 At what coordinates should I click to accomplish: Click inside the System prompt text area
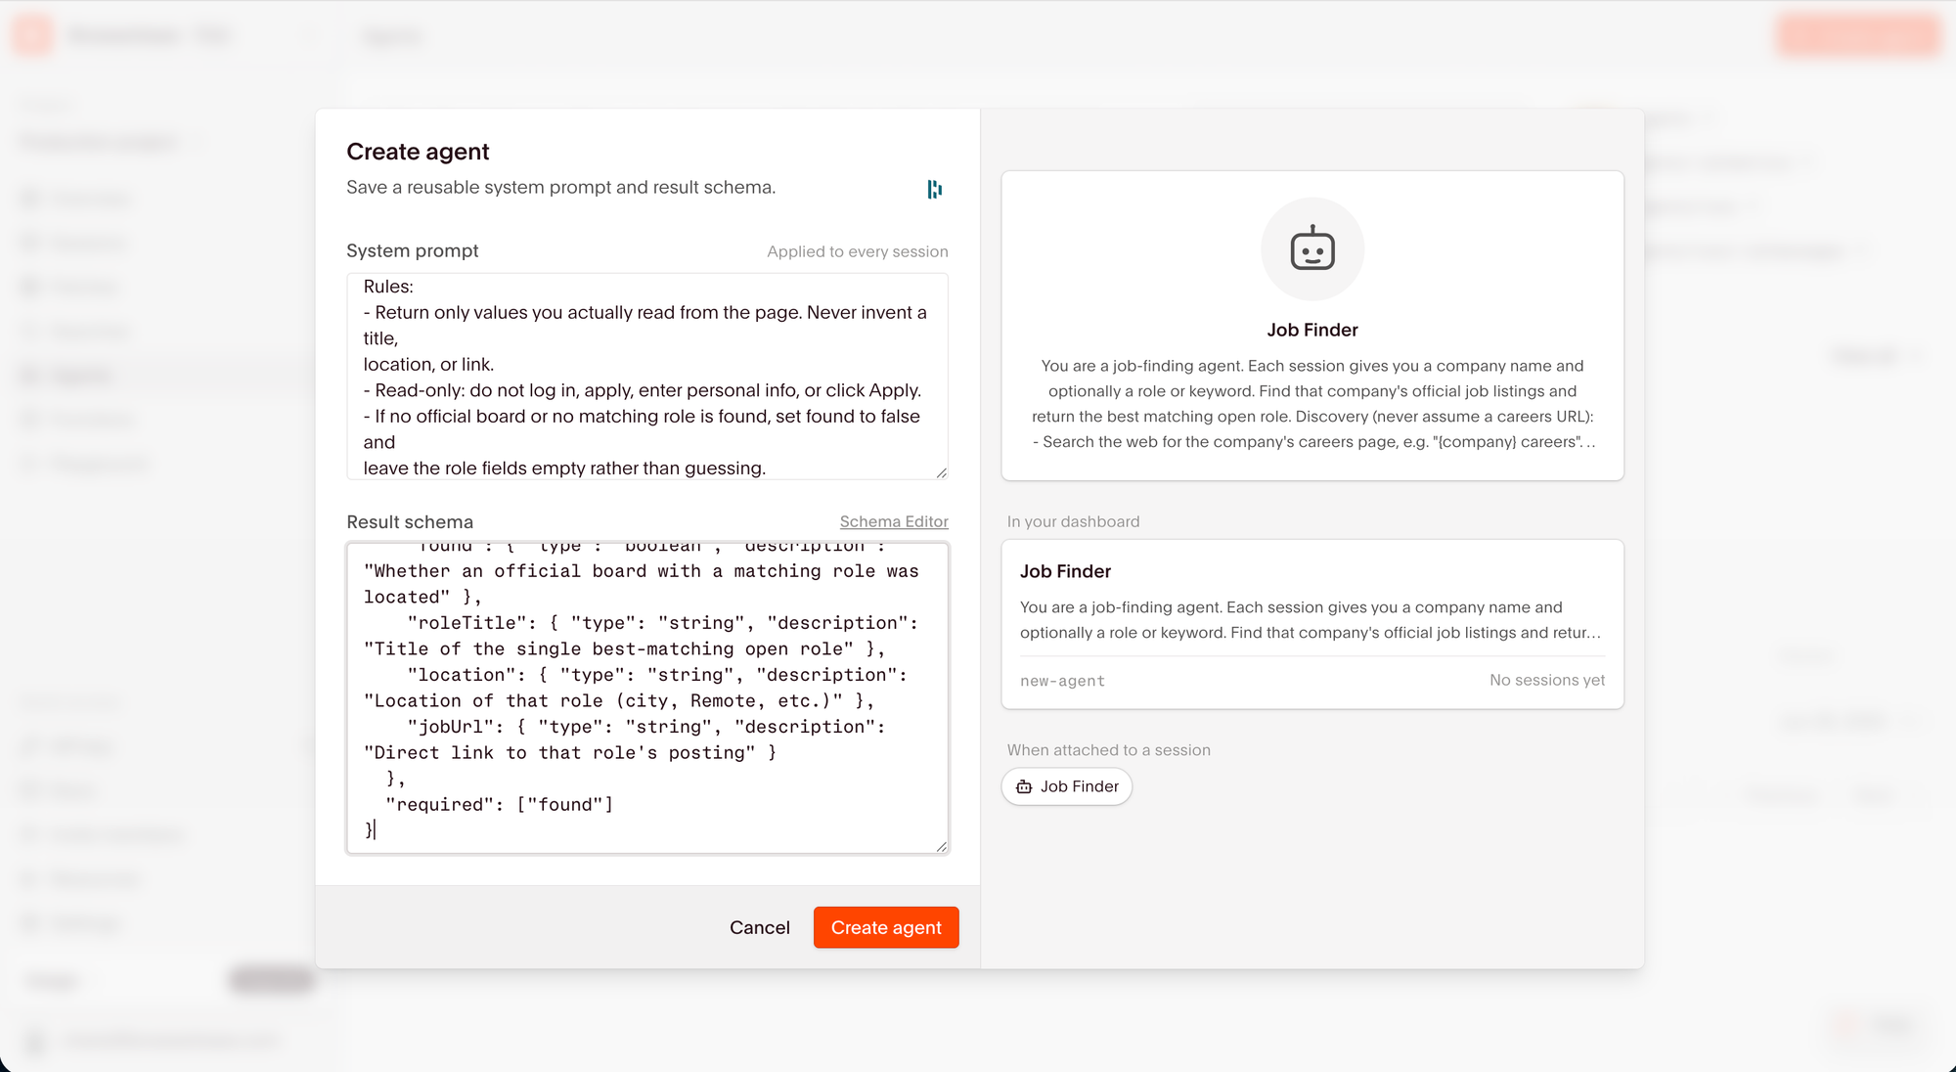pyautogui.click(x=647, y=377)
